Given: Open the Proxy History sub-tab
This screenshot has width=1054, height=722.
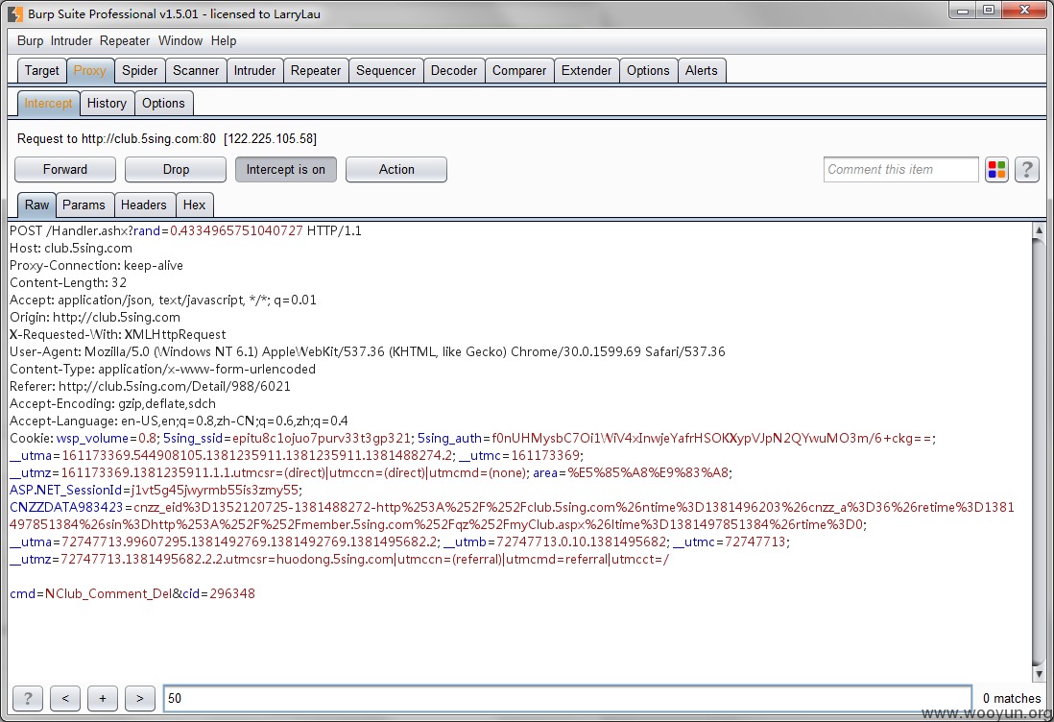Looking at the screenshot, I should pos(107,103).
